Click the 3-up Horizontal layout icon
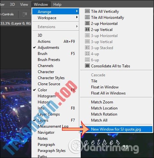The width and height of the screenshot is (154, 158). (87, 35)
